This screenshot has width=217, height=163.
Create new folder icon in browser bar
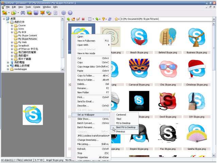pos(73,19)
